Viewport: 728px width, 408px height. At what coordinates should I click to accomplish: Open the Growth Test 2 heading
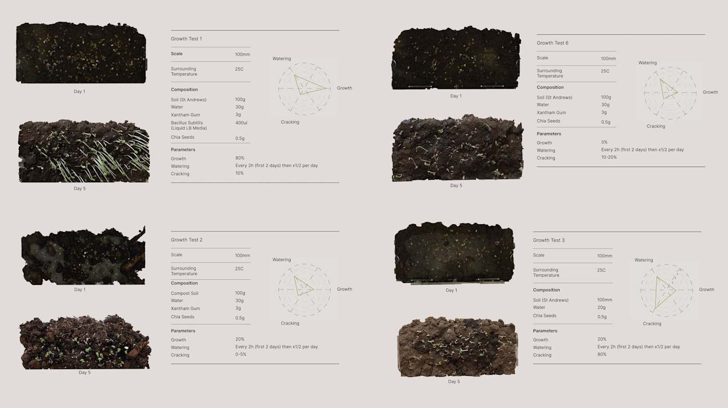tap(187, 239)
